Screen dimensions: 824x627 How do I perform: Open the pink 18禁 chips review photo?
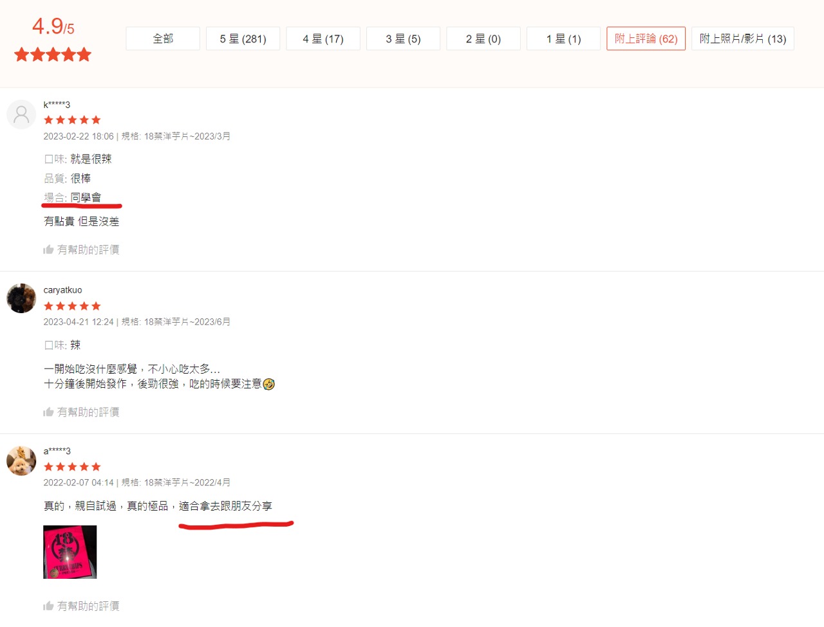pyautogui.click(x=70, y=552)
